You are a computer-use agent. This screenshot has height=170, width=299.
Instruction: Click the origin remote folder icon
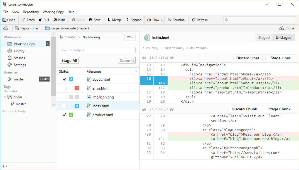click(x=10, y=97)
